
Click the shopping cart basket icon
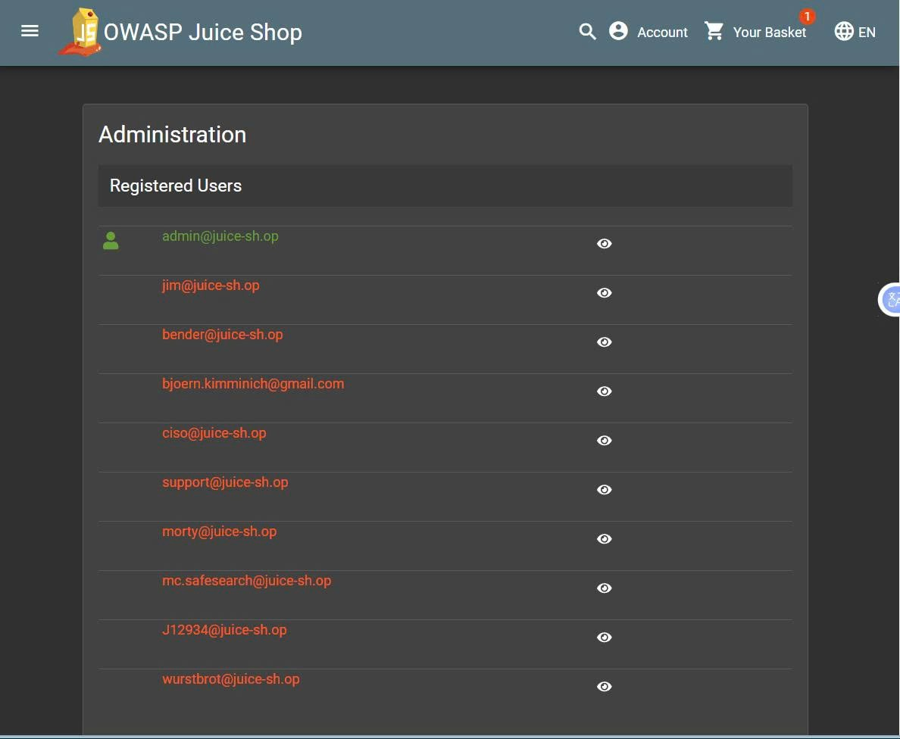(714, 32)
